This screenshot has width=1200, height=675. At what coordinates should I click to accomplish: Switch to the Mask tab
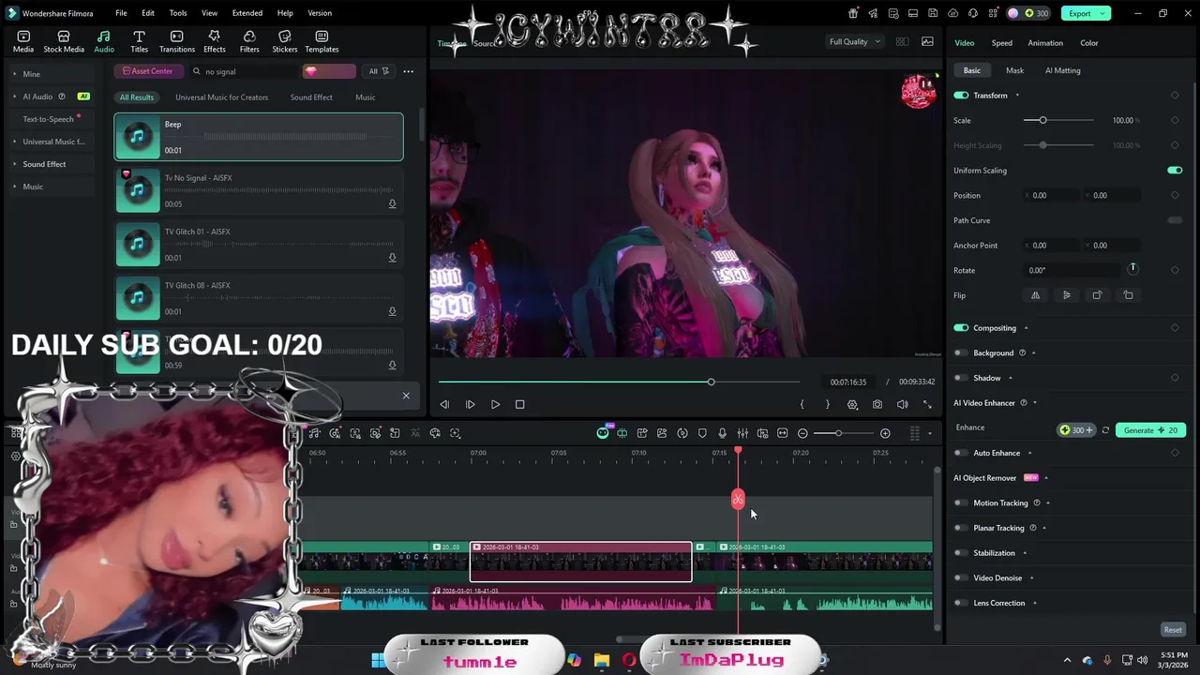[x=1014, y=70]
